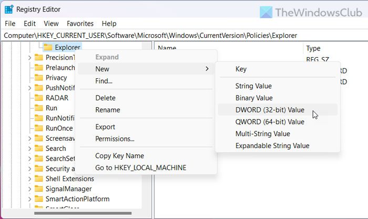Open the File menu
The image size is (368, 219).
click(x=10, y=24)
